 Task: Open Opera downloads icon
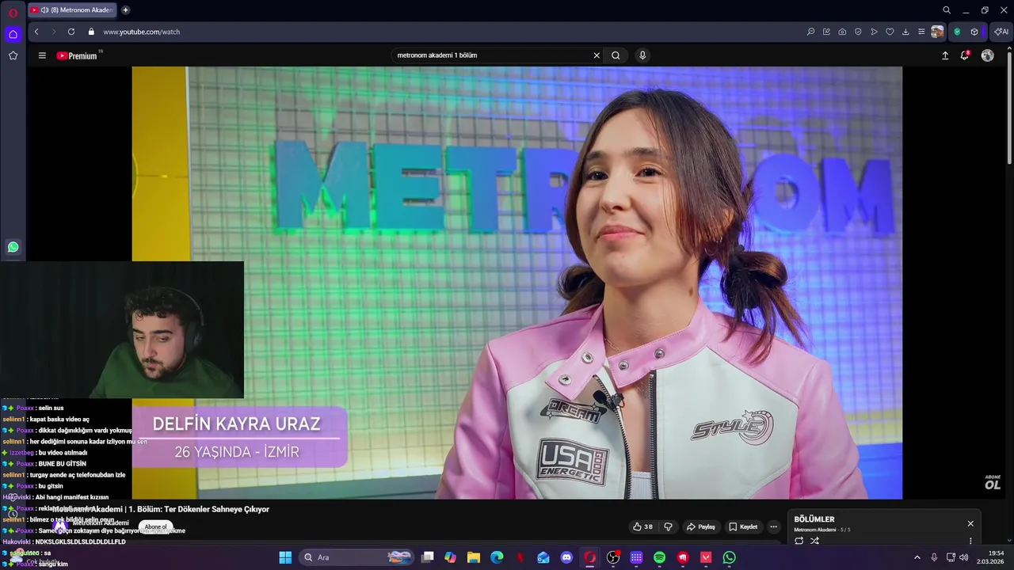coord(905,32)
